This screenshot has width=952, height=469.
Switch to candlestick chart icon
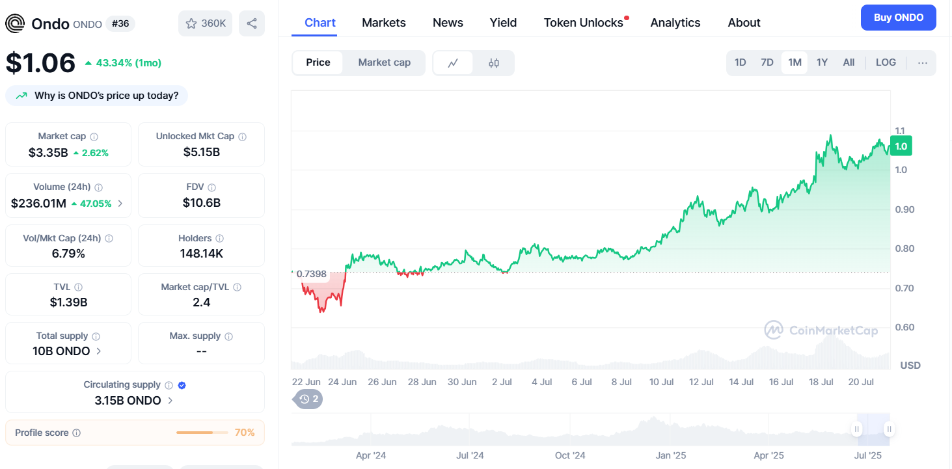pos(493,63)
